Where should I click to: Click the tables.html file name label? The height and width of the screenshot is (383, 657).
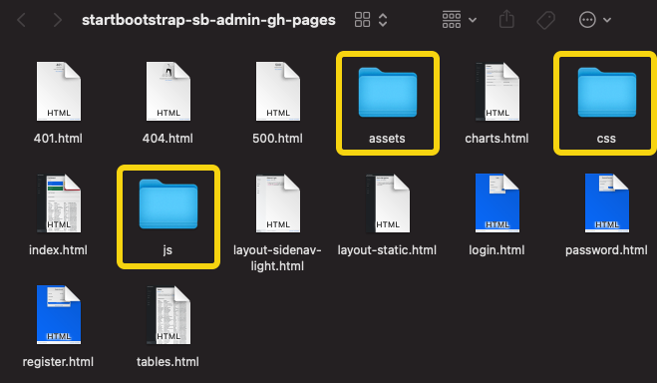tap(167, 362)
